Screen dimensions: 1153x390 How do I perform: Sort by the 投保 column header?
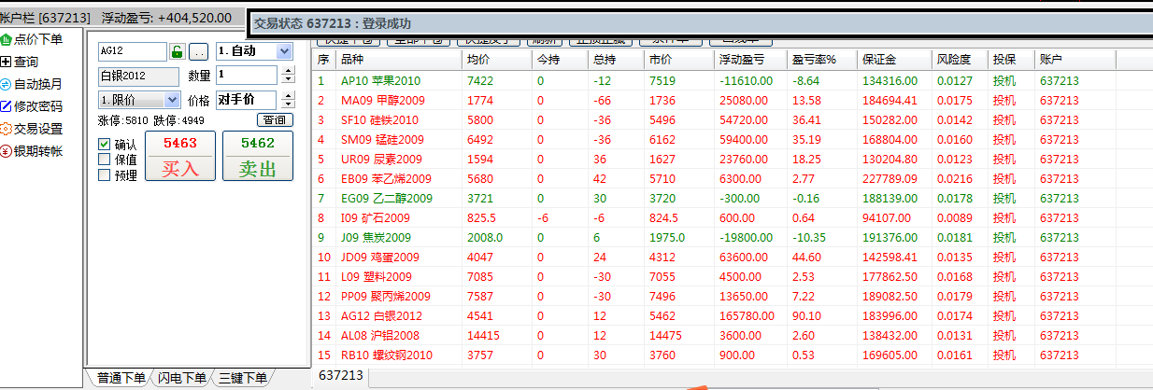(1012, 59)
